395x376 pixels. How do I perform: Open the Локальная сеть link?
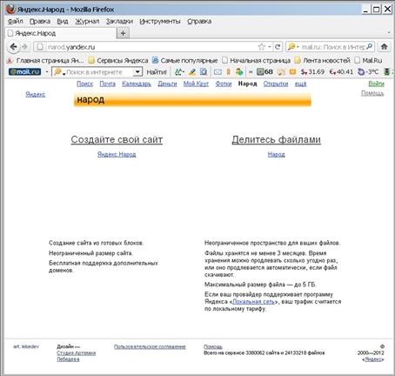(x=254, y=302)
